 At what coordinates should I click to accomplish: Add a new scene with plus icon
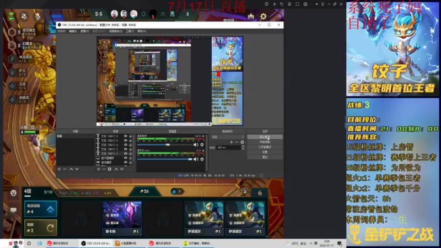(x=59, y=169)
